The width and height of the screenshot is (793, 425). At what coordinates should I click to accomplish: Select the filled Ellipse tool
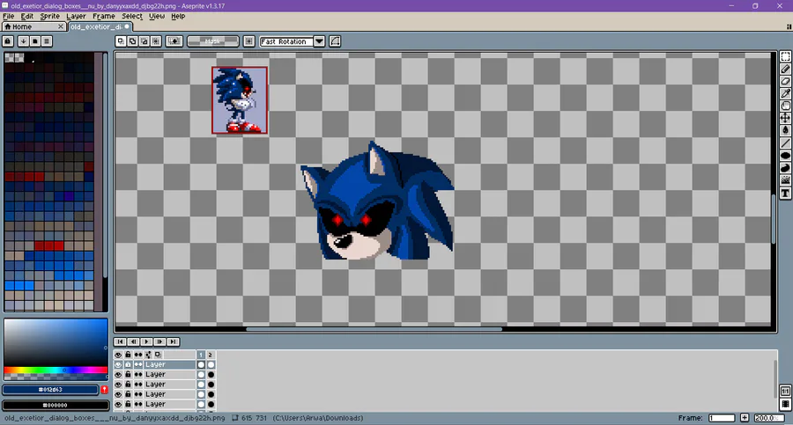click(x=785, y=156)
